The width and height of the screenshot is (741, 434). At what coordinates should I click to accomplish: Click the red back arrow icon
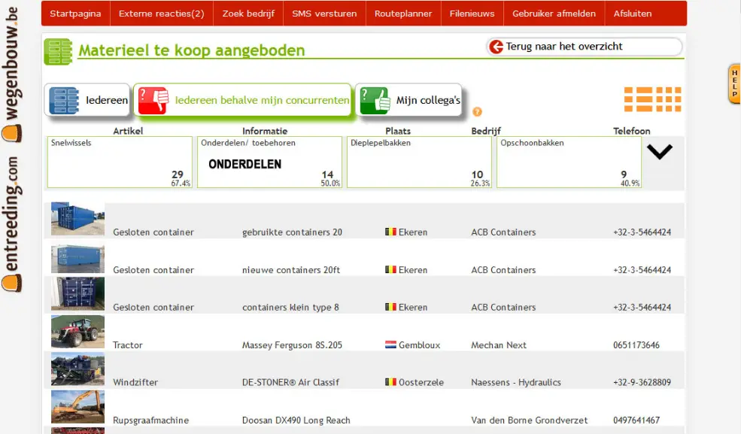[496, 47]
